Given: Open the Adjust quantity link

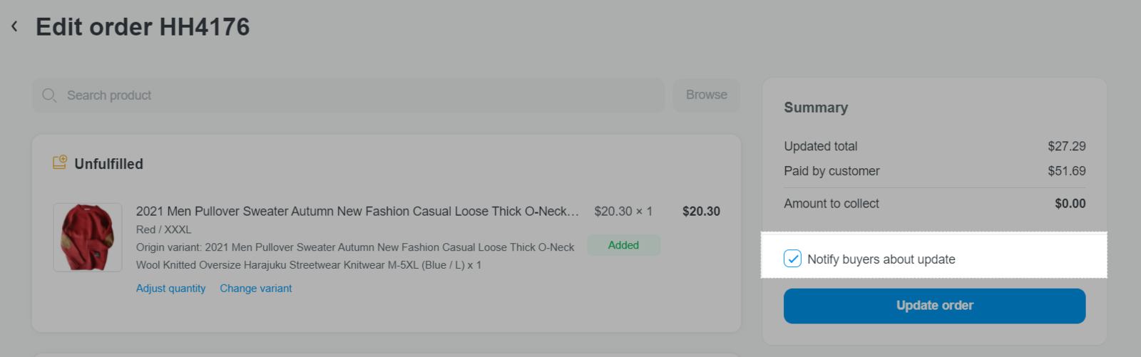Looking at the screenshot, I should pos(171,289).
